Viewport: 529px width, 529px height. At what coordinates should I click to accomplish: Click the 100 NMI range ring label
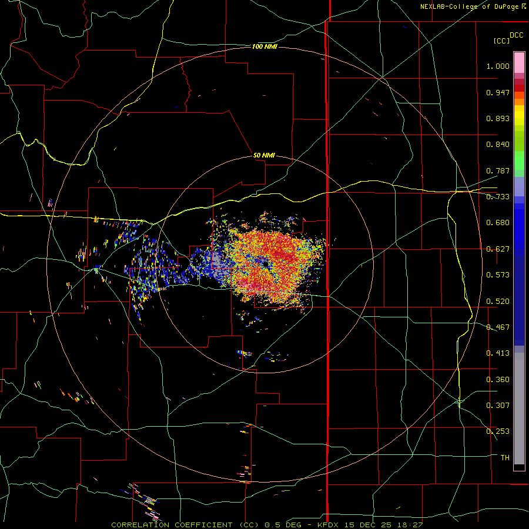click(264, 46)
